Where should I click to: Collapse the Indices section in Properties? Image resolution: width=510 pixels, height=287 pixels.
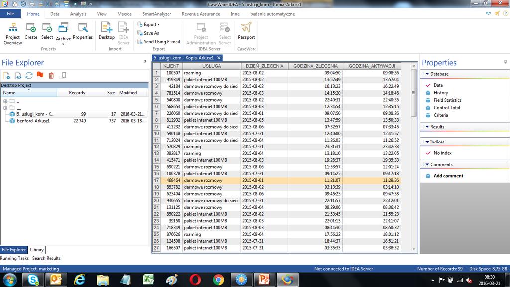point(427,142)
